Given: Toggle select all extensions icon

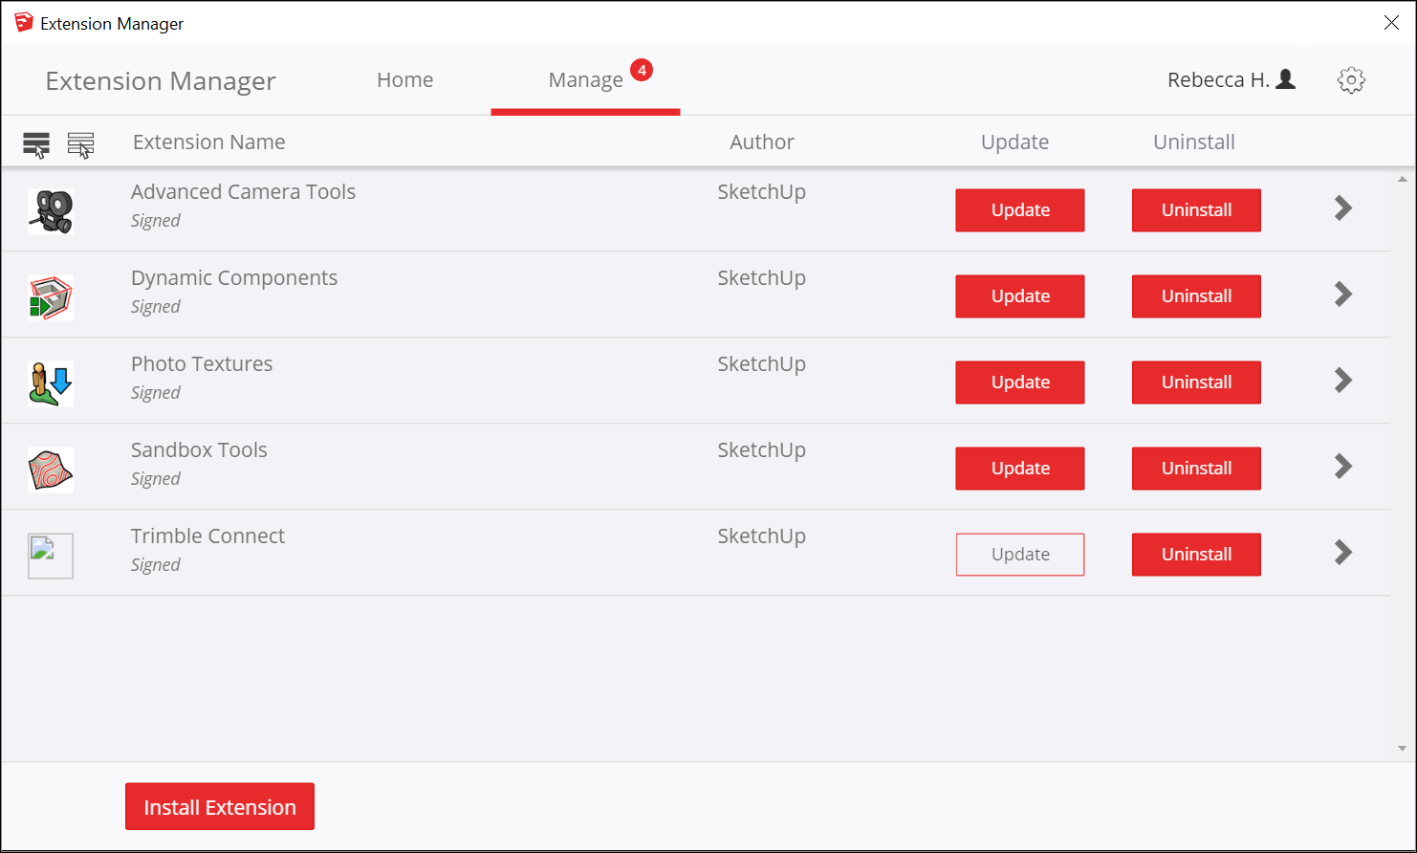Looking at the screenshot, I should (x=36, y=144).
